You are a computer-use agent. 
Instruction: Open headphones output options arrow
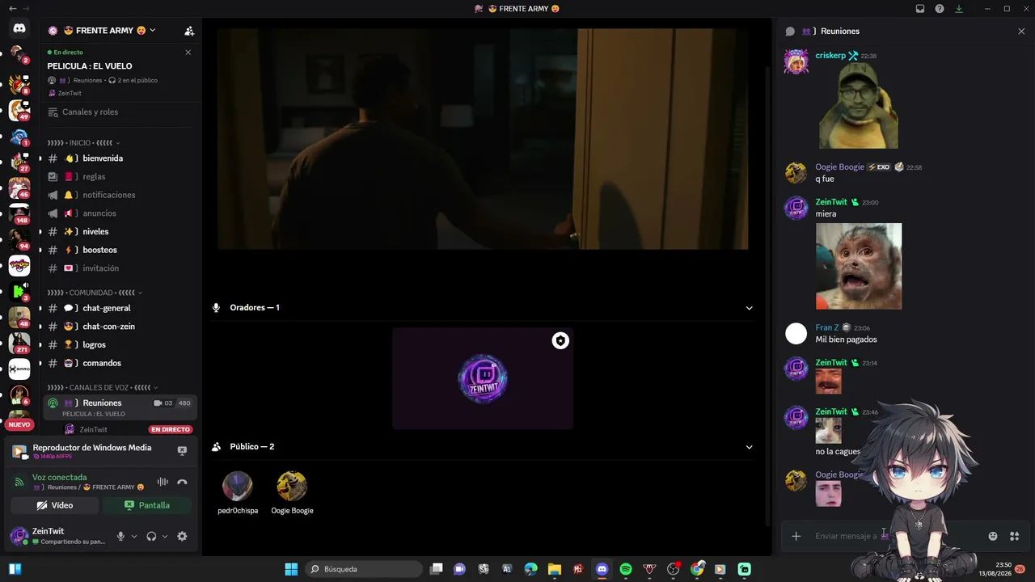tap(165, 536)
